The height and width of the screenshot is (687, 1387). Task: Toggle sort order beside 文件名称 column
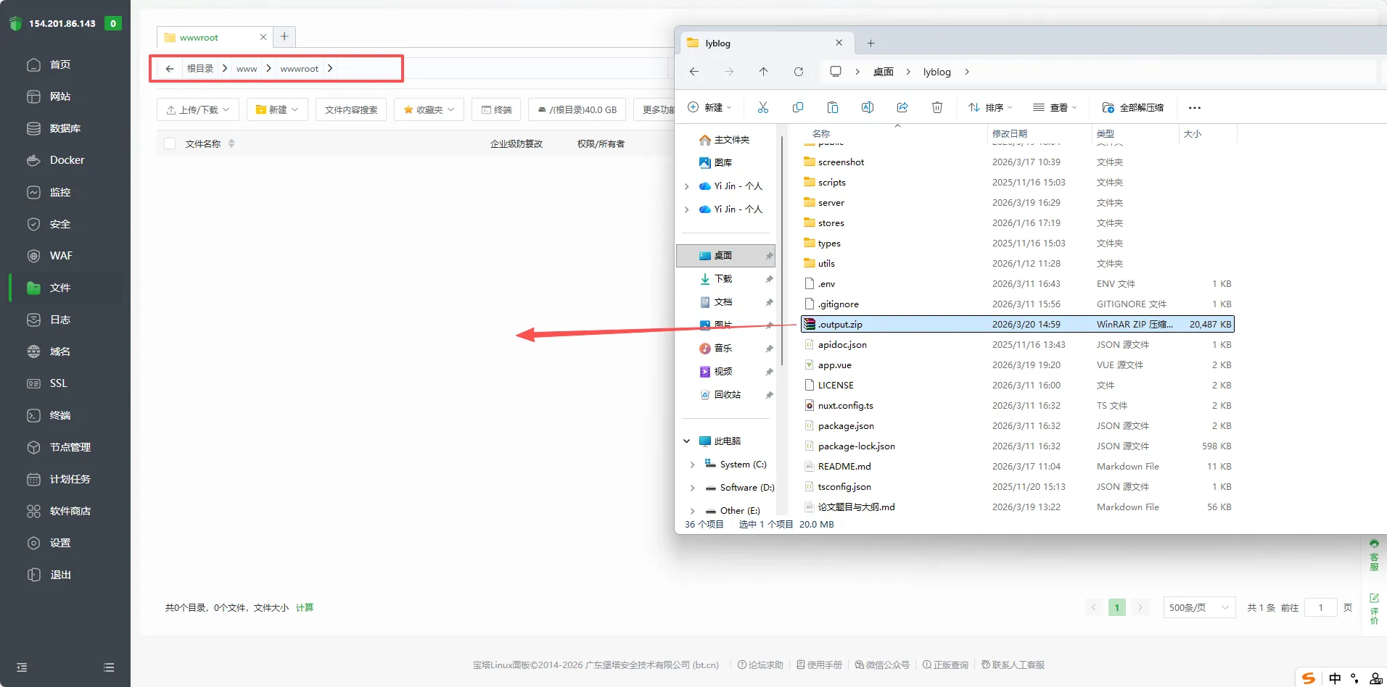click(231, 143)
